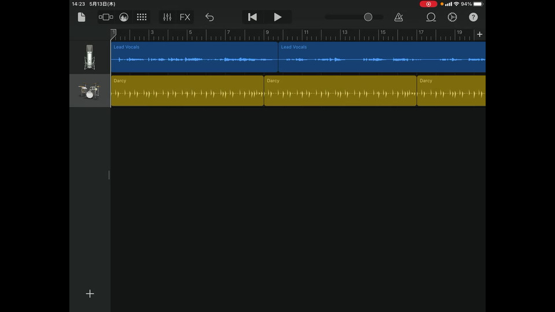Screen dimensions: 555x312
Task: Select second Lead Vocals audio region
Action: [382, 57]
